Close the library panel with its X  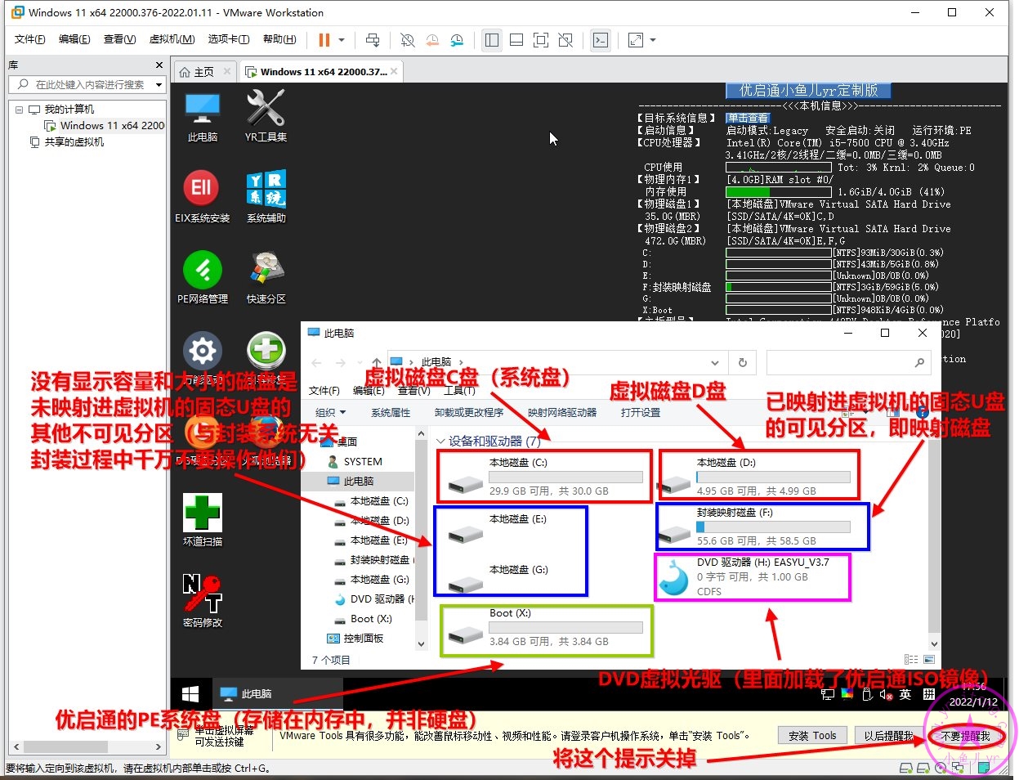159,65
